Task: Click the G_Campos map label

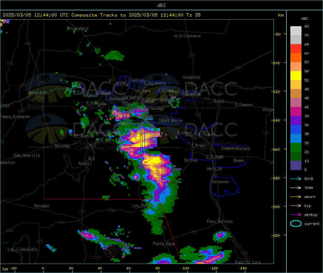Action: 244,105
